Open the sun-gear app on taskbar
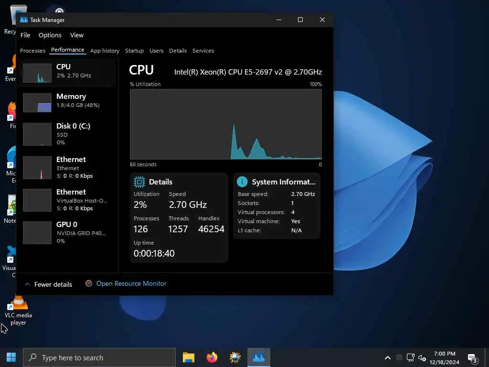This screenshot has height=367, width=489. pos(235,357)
